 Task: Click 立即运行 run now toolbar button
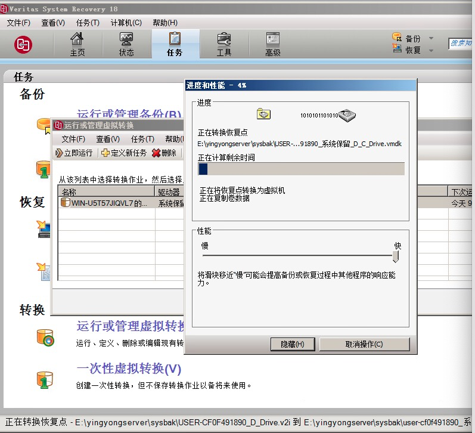tap(74, 153)
